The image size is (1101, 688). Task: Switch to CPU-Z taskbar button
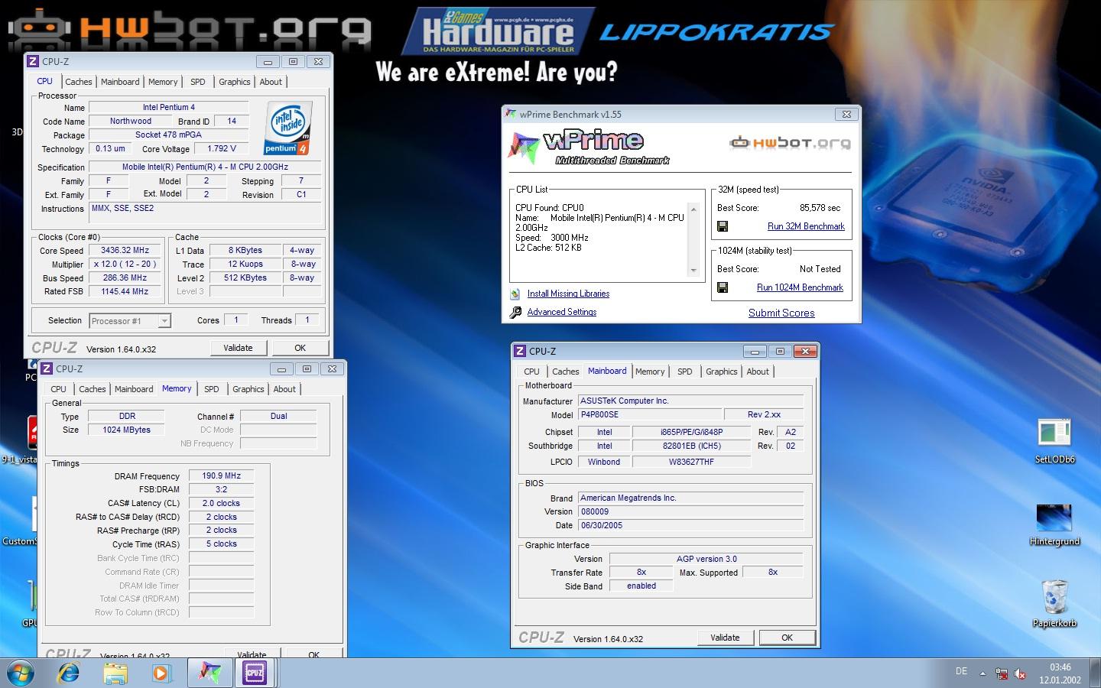click(255, 673)
